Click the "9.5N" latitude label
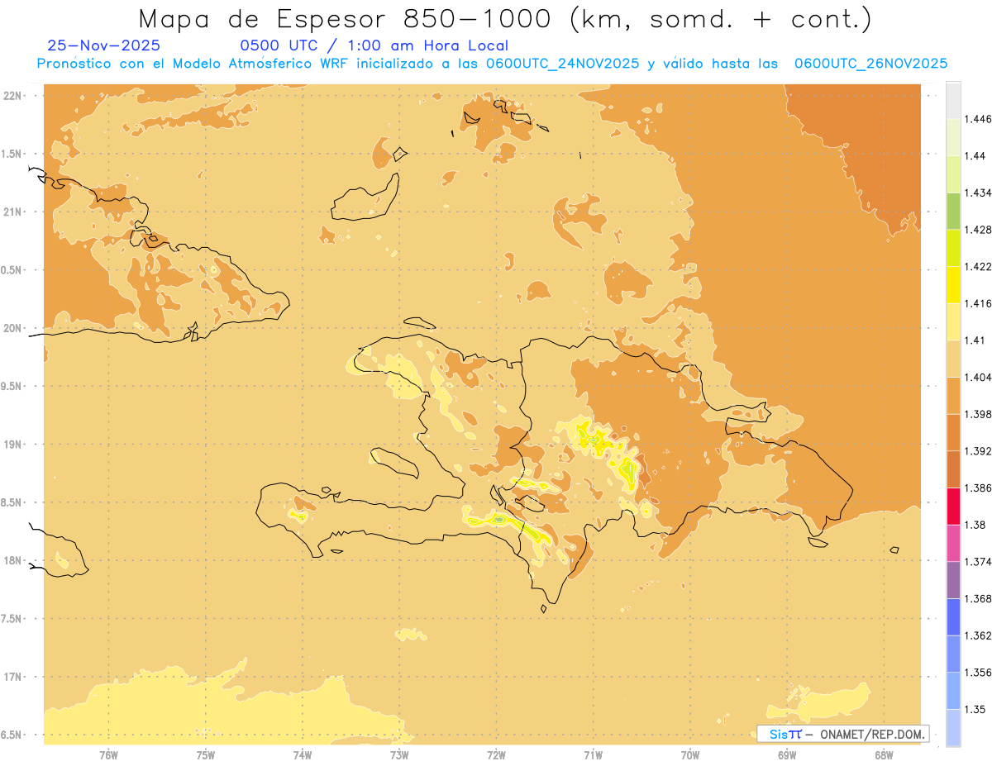This screenshot has width=992, height=766. pyautogui.click(x=12, y=386)
